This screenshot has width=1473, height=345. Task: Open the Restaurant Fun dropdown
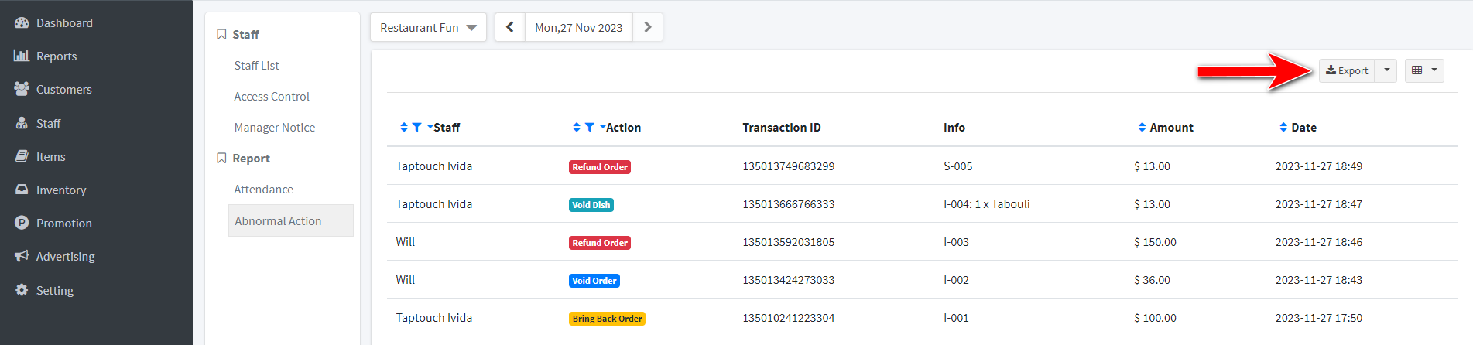tap(428, 28)
